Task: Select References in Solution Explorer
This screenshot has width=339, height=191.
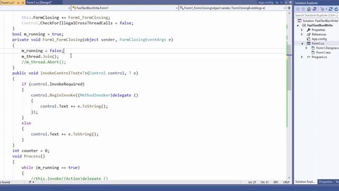Action: pos(319,34)
